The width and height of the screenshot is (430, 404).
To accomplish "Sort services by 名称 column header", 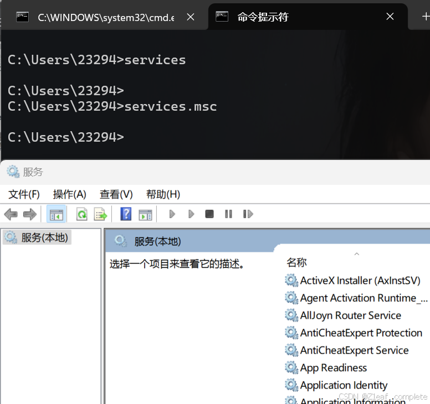I will [296, 262].
